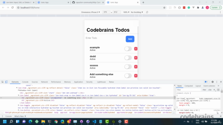Screen dimensions: 223x125
Task: Toggle the .cls element classes pane
Action: coord(209,90)
